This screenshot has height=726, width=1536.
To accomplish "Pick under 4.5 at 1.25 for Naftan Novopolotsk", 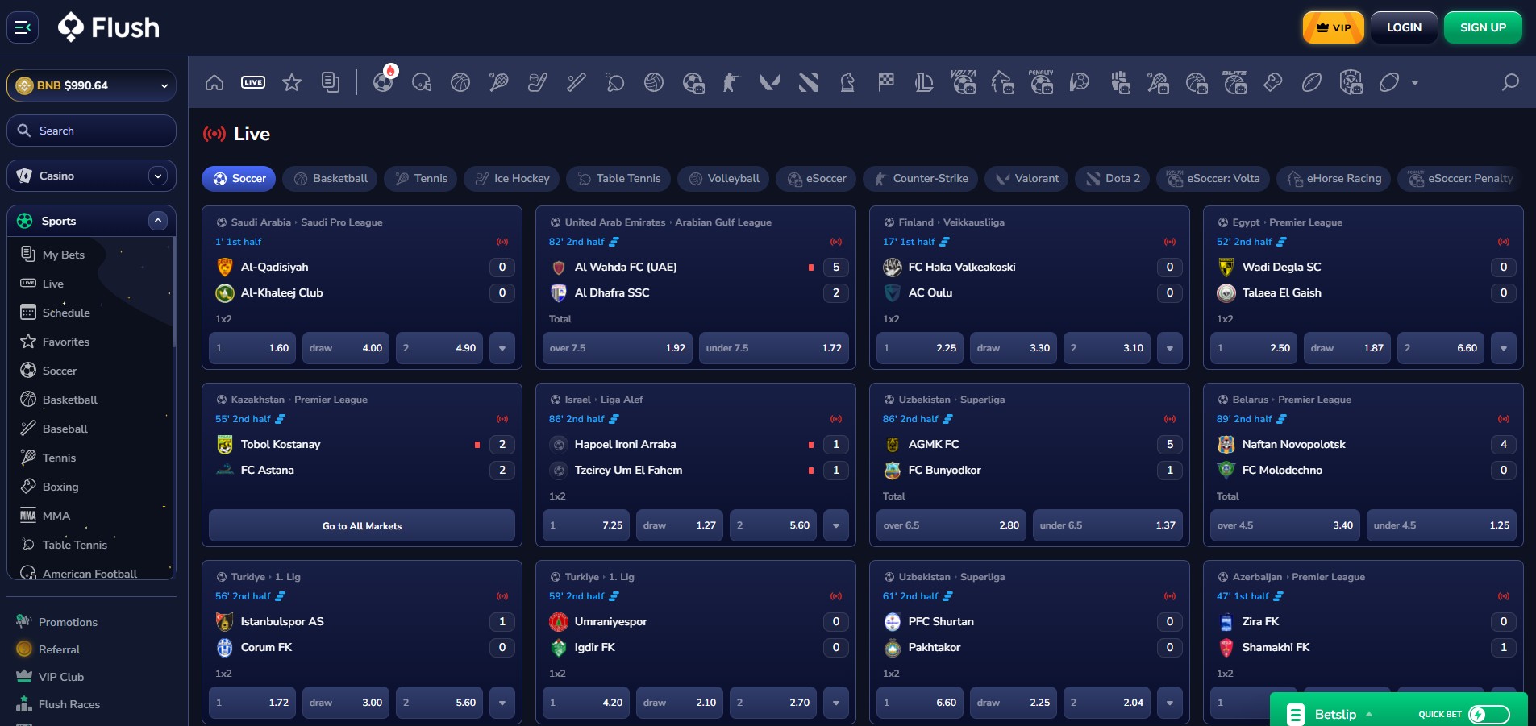I will [1442, 525].
